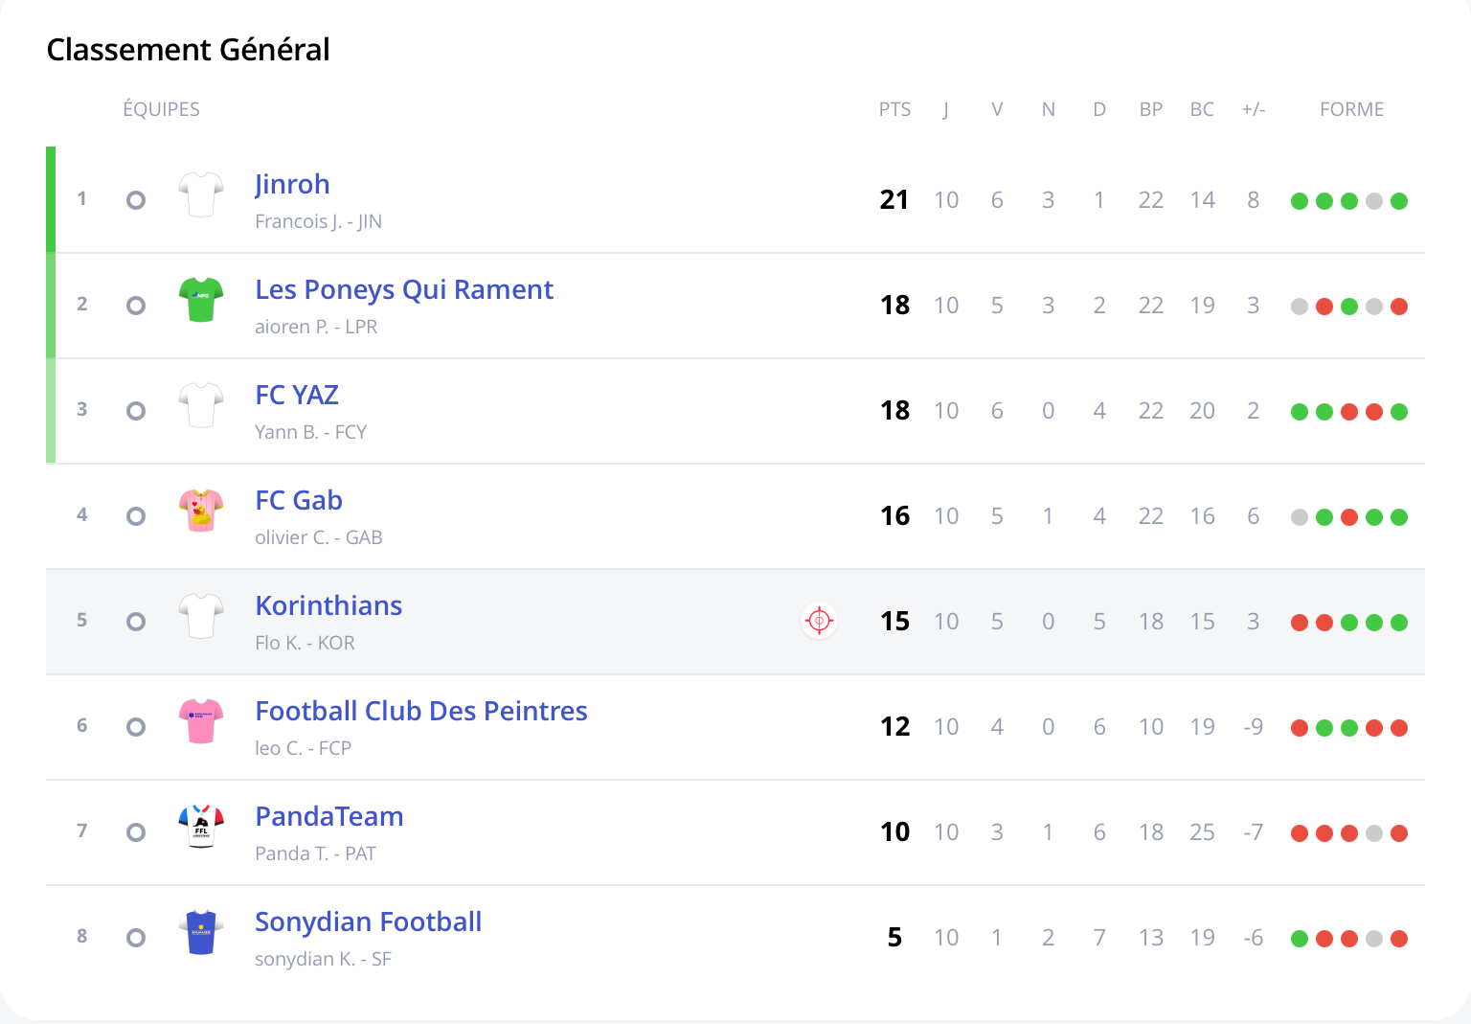
Task: Select the circle indicator in FC Gab row
Action: [136, 516]
